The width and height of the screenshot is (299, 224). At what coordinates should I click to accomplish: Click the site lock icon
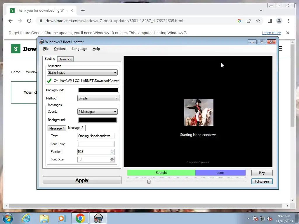click(41, 21)
